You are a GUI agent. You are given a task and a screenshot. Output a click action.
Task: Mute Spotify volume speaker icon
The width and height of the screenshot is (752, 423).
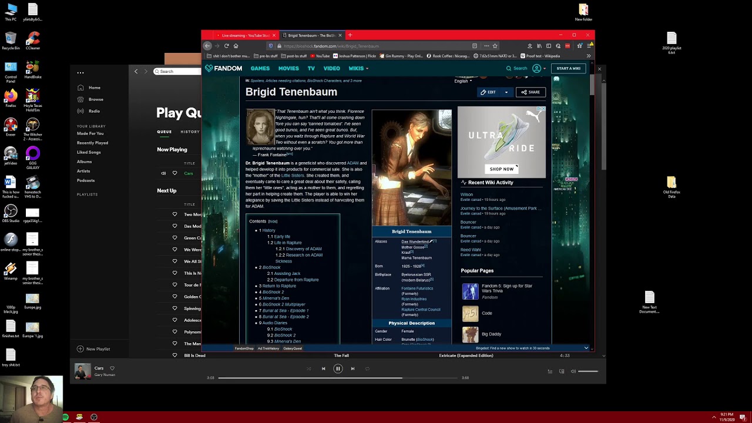573,371
